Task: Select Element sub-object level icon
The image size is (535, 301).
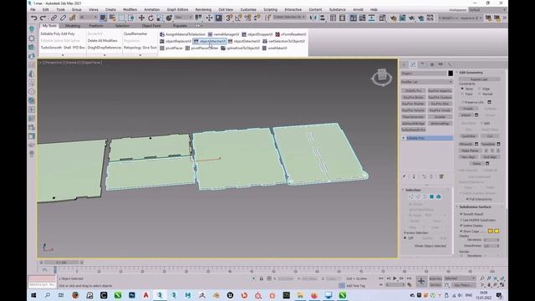Action: [x=438, y=197]
